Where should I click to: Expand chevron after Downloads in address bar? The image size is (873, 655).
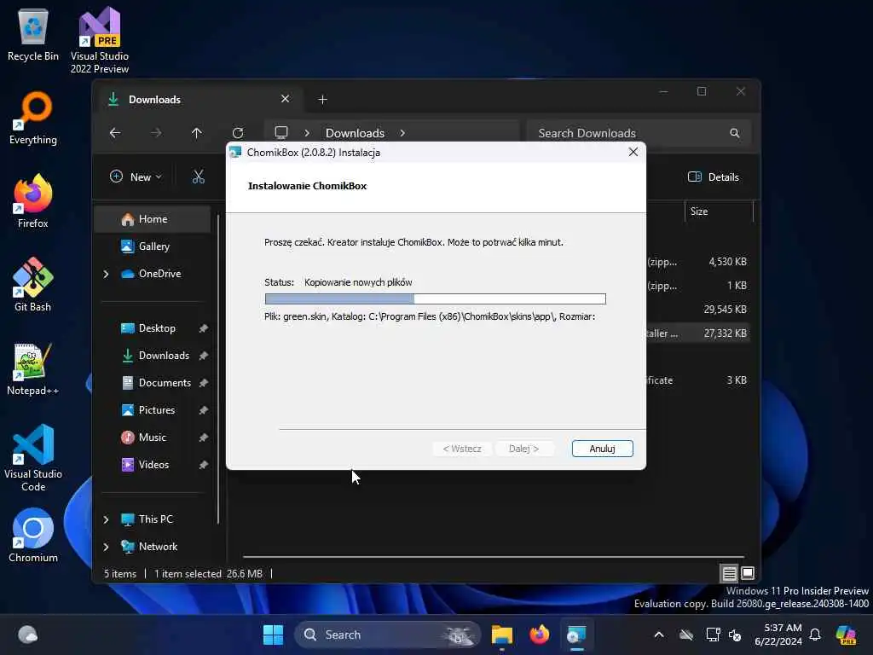[402, 133]
